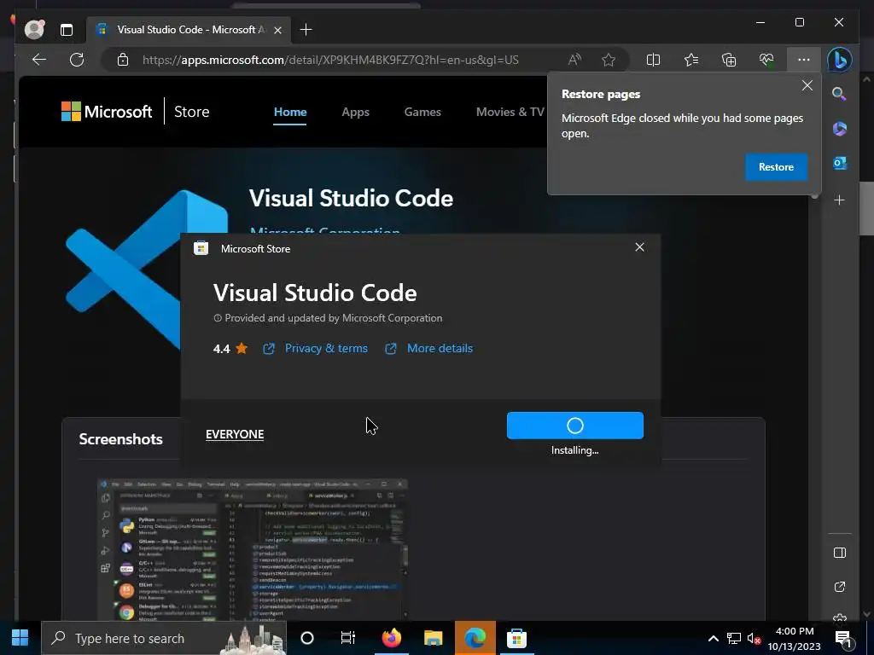View site information via lock icon
This screenshot has width=874, height=655.
123,60
